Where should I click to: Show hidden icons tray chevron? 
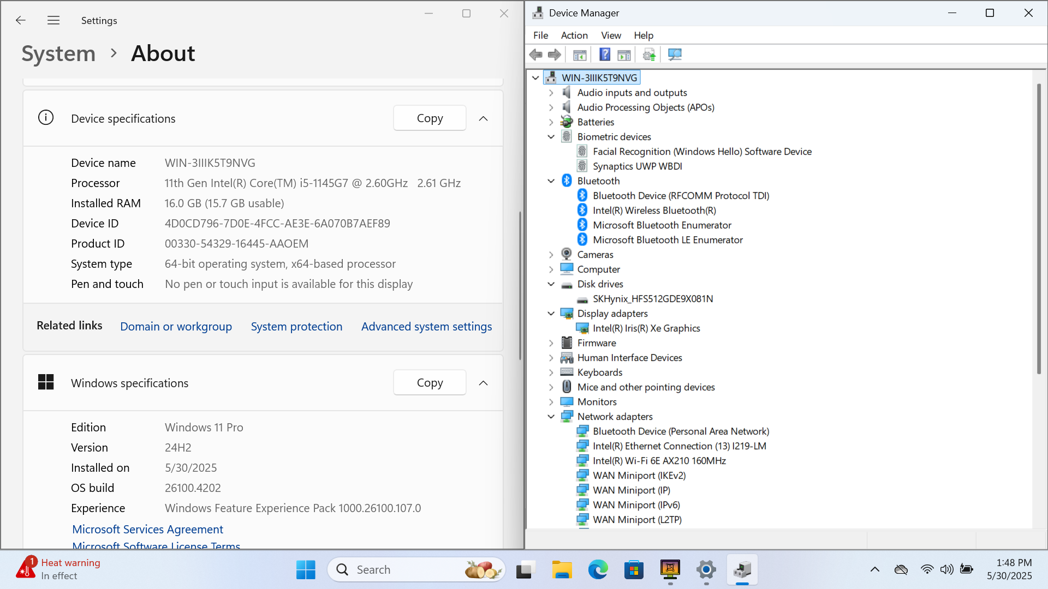click(875, 569)
